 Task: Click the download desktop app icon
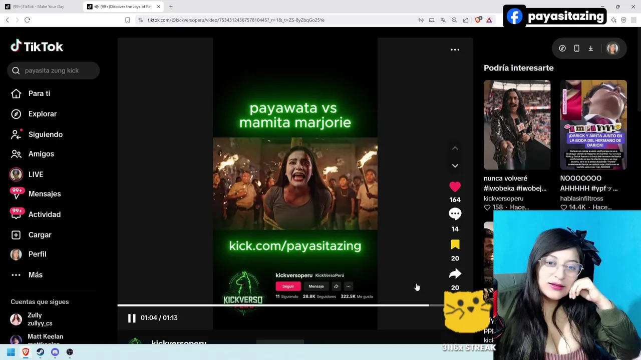click(x=590, y=48)
